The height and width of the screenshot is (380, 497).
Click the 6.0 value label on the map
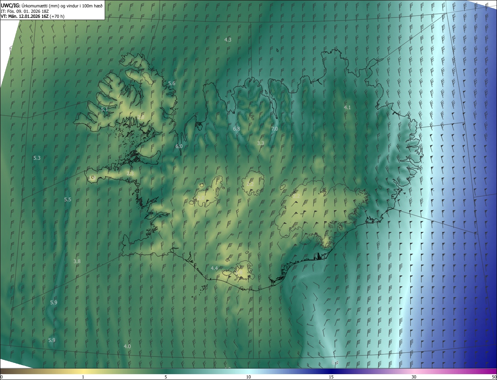click(x=179, y=146)
